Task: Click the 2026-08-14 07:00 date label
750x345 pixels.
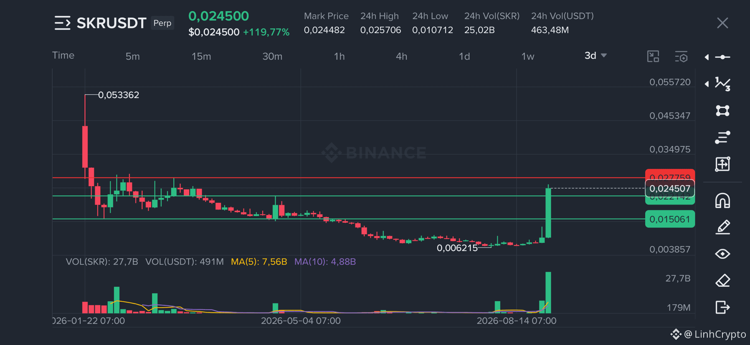Action: [517, 321]
